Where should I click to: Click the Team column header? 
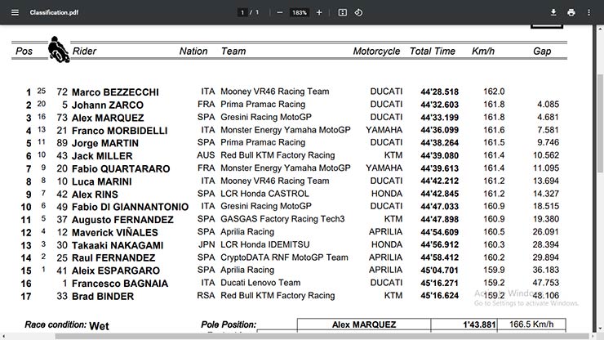pos(233,51)
